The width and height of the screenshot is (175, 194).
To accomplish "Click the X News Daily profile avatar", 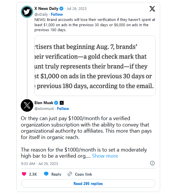I will click(x=27, y=11).
